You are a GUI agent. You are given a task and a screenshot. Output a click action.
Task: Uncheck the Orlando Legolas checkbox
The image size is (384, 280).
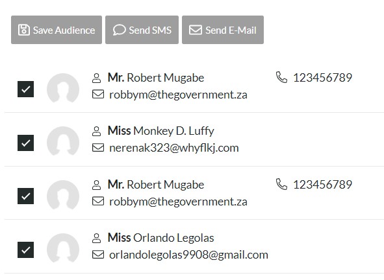[x=26, y=250]
